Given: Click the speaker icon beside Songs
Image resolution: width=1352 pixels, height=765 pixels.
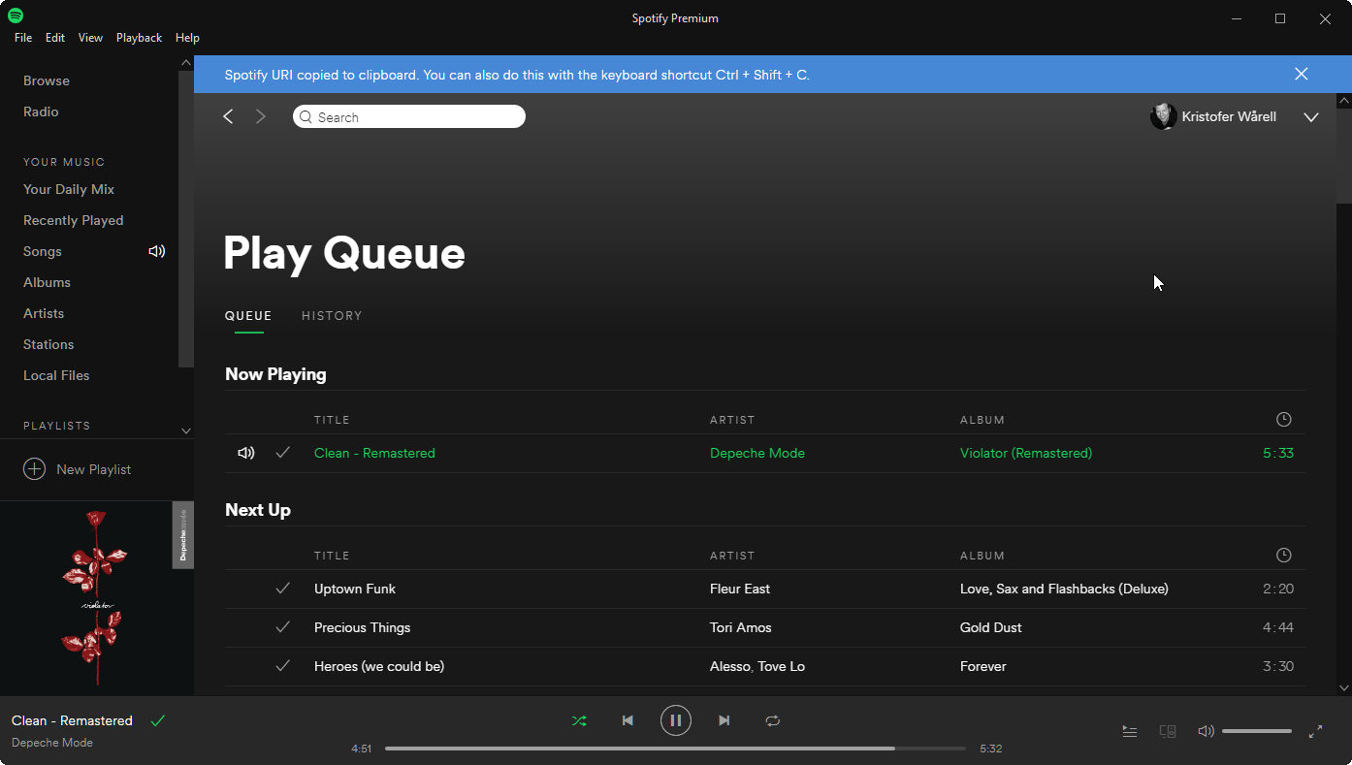Looking at the screenshot, I should tap(157, 251).
